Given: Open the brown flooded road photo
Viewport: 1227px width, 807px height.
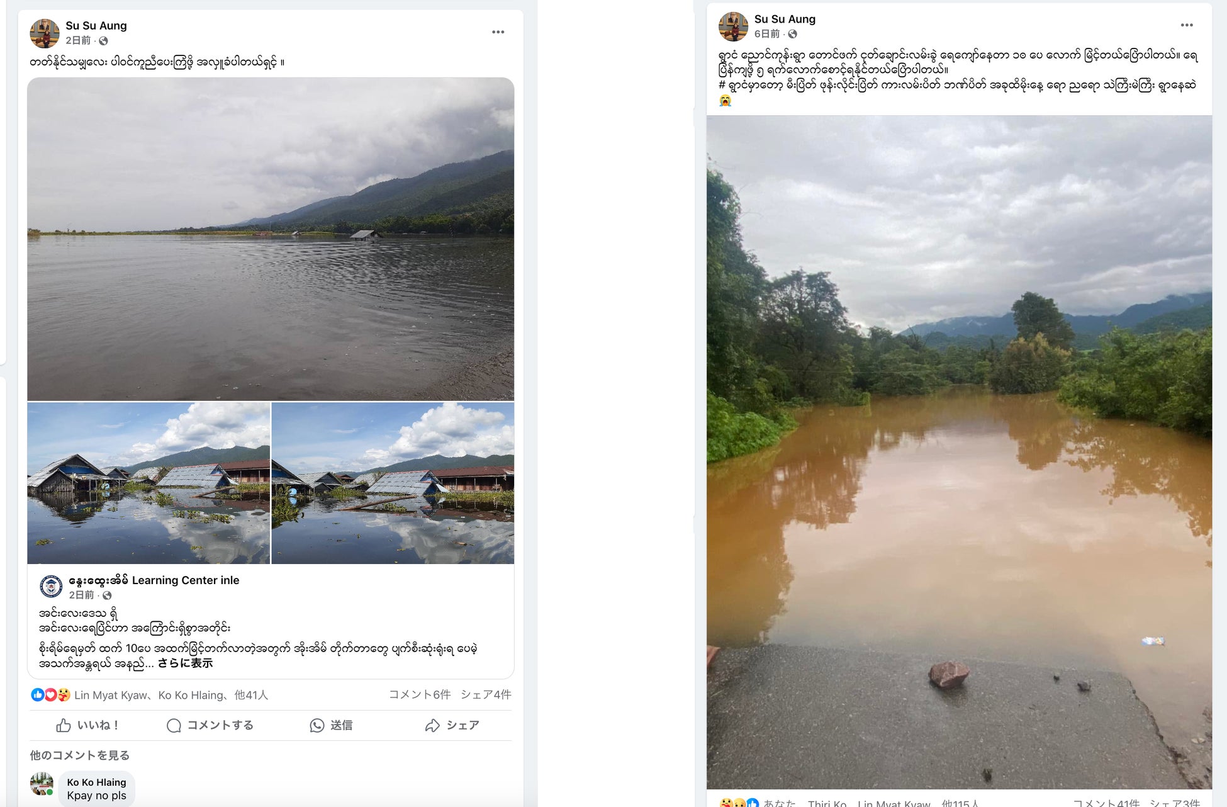Looking at the screenshot, I should point(959,451).
